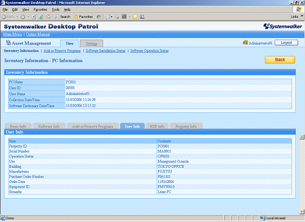
Task: Open the dropdown arrow beside Edit icon
Action: (129, 17)
